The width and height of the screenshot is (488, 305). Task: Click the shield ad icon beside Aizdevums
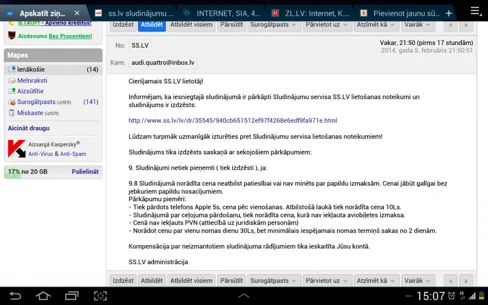pos(12,35)
